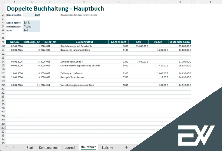Open the Berichte sheet tab
The image size is (222, 151).
(107, 148)
